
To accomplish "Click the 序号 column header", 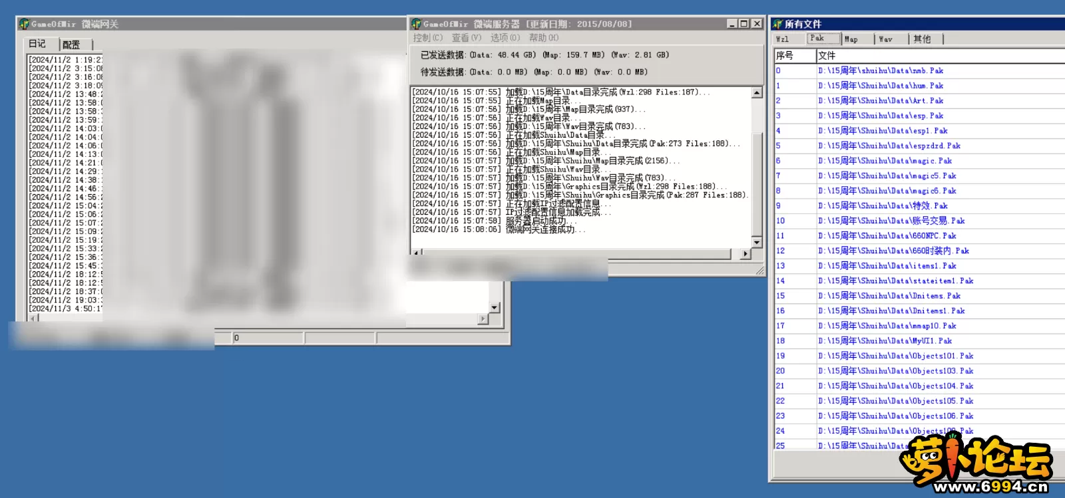I will pos(794,55).
